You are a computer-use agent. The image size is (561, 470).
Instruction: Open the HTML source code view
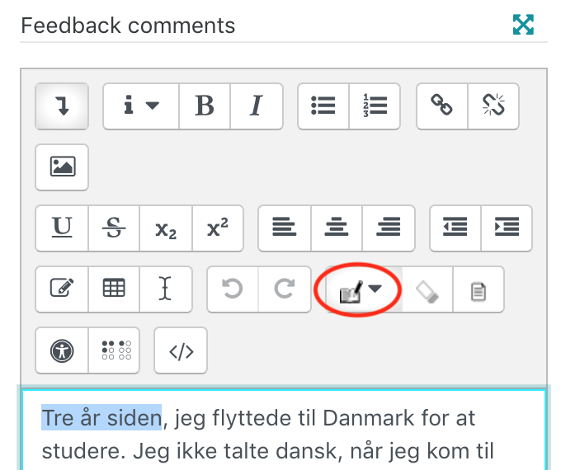point(181,350)
